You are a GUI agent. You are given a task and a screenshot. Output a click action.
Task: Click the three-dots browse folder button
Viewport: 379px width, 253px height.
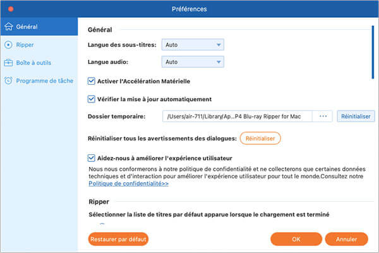[x=323, y=116]
